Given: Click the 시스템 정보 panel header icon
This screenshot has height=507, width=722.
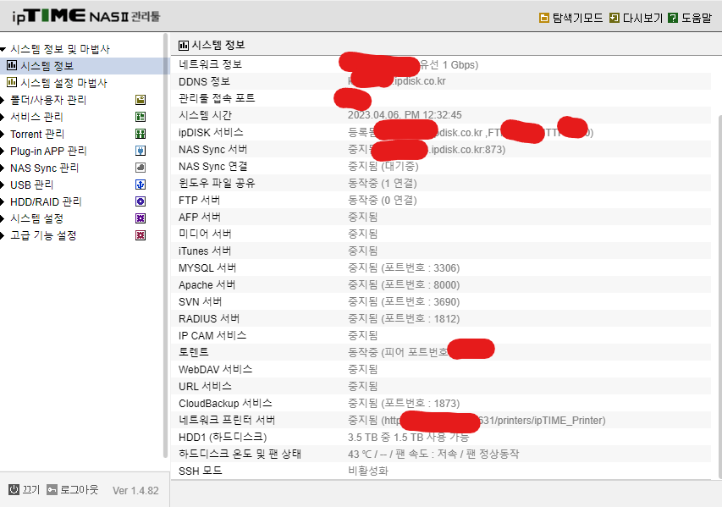Looking at the screenshot, I should [184, 45].
